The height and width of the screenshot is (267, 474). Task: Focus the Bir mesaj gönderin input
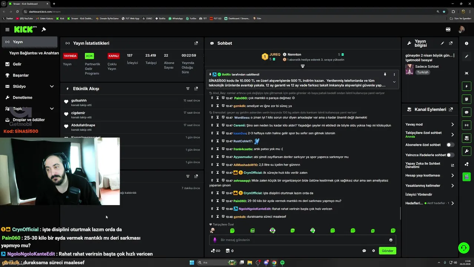click(x=303, y=240)
